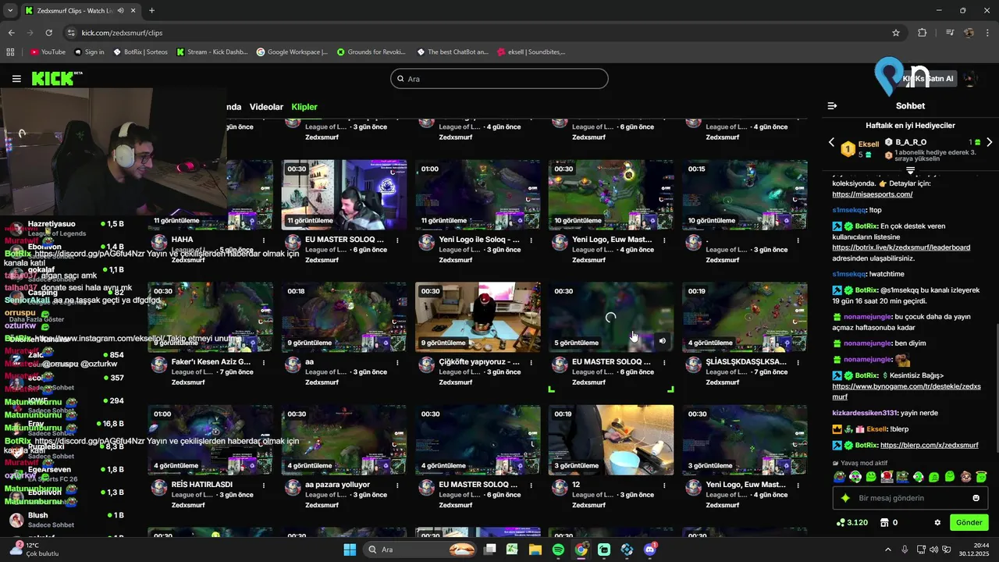The width and height of the screenshot is (999, 562).
Task: Play the HAHA clip thumbnail
Action: pyautogui.click(x=211, y=194)
